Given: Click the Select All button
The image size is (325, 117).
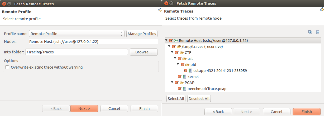Looking at the screenshot, I should pos(176,99).
